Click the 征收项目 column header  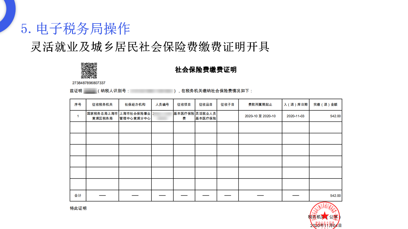pyautogui.click(x=184, y=105)
